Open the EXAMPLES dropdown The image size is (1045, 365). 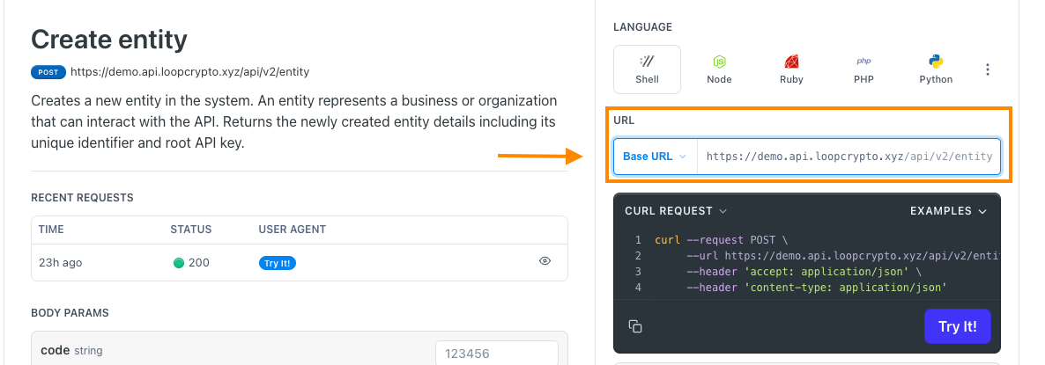pyautogui.click(x=948, y=211)
